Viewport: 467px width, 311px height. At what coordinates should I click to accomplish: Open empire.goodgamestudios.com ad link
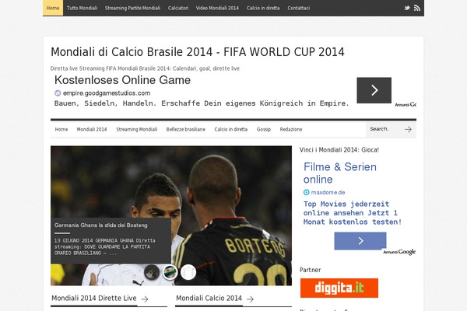click(107, 93)
